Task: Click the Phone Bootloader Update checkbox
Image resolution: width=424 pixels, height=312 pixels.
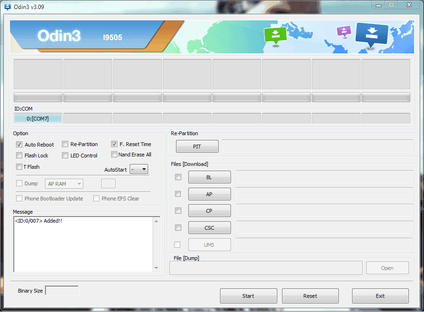Action: [x=19, y=198]
